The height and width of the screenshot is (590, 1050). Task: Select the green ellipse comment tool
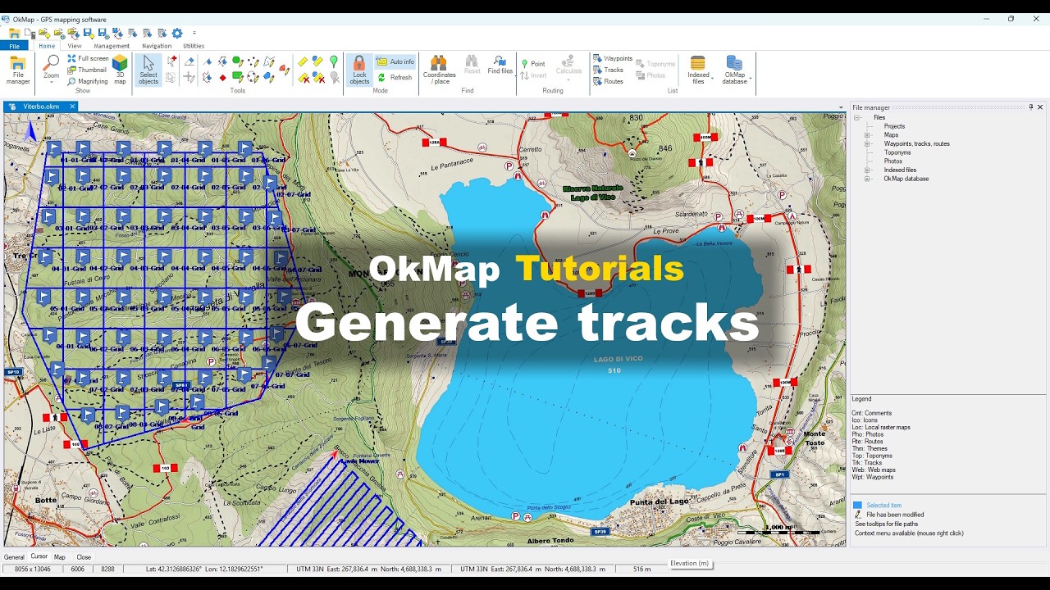pos(237,61)
